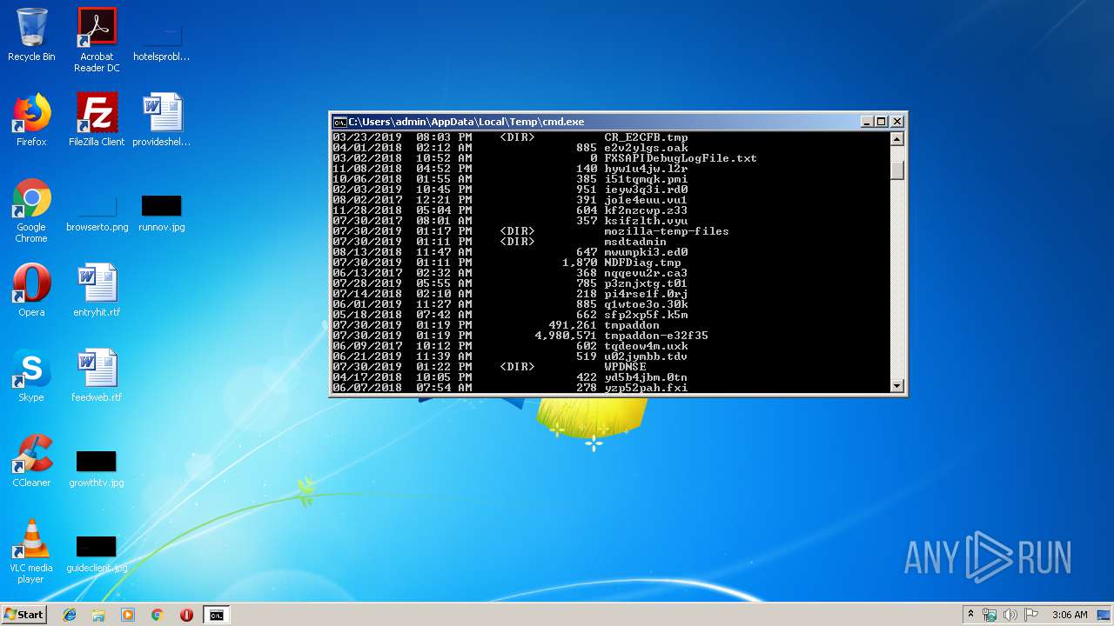The width and height of the screenshot is (1114, 626).
Task: Open Firefox desktop shortcut
Action: (x=31, y=120)
